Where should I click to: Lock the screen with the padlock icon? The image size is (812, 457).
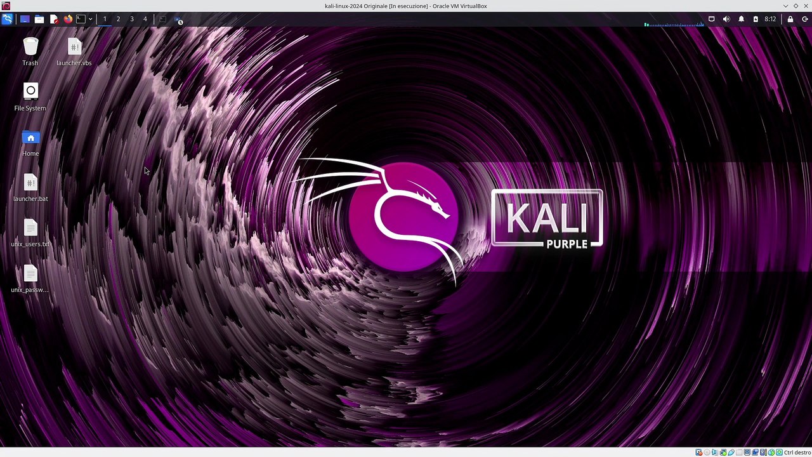click(x=790, y=19)
